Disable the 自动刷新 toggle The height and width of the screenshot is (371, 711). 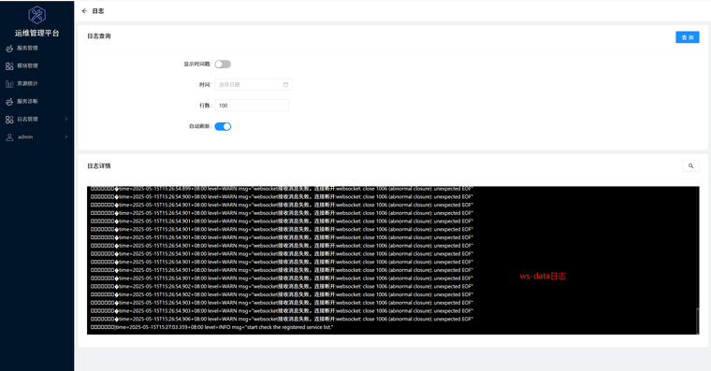(x=223, y=126)
